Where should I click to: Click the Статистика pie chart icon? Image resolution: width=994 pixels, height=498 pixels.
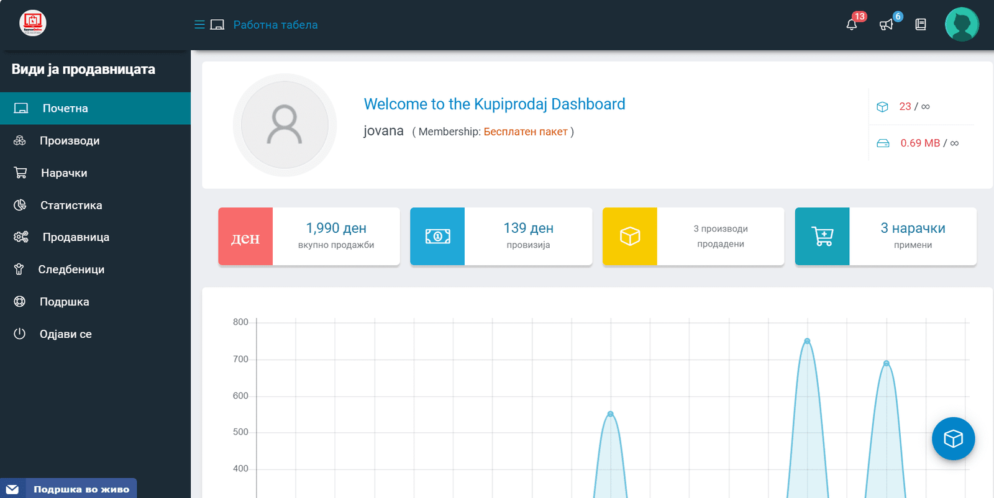point(20,205)
